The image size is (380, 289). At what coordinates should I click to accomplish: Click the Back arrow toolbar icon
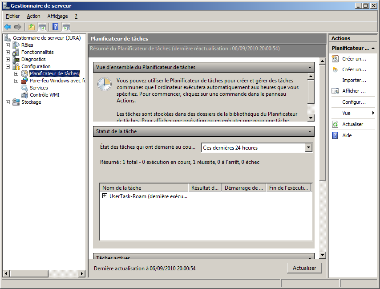pos(8,27)
